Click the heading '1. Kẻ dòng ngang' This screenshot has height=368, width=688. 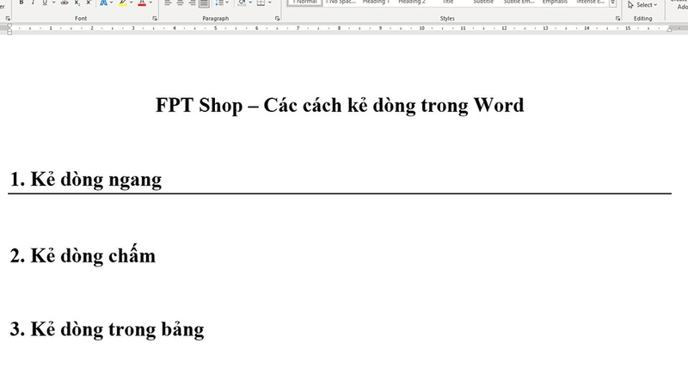[85, 180]
